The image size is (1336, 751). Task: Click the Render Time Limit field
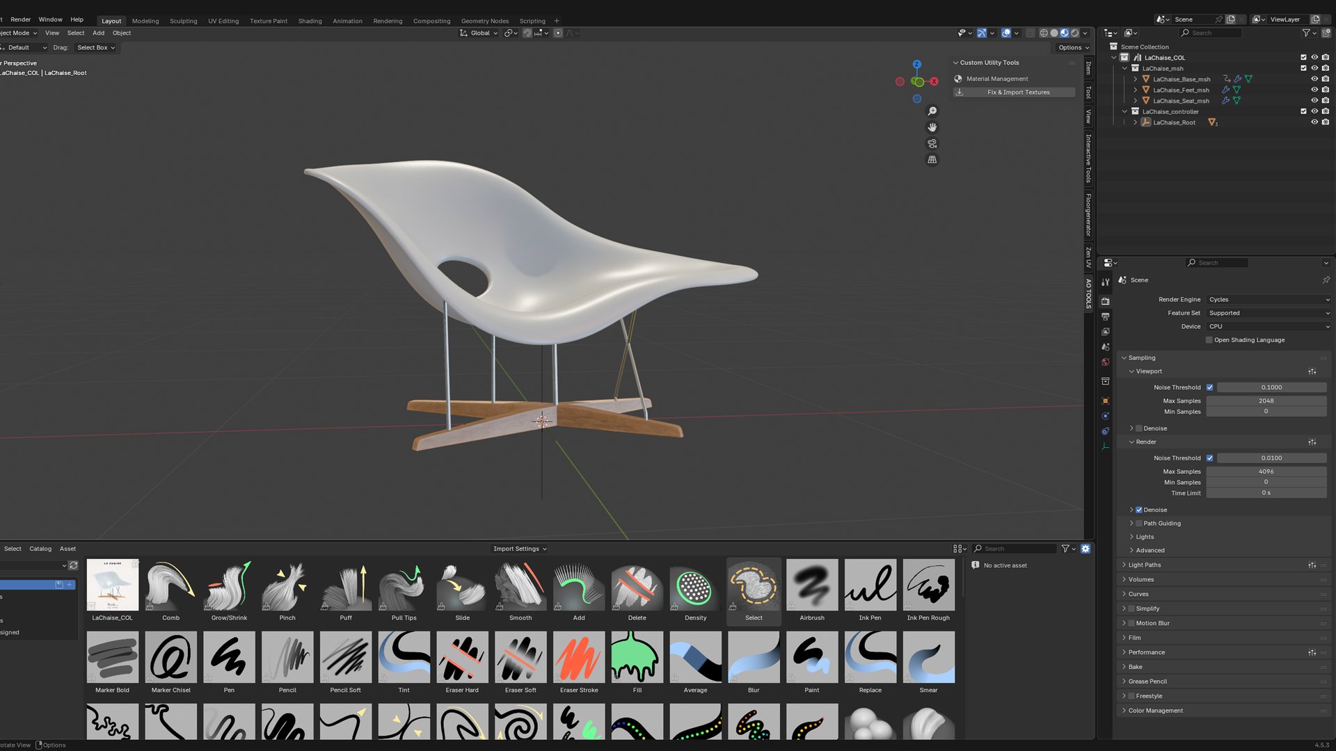tap(1266, 493)
